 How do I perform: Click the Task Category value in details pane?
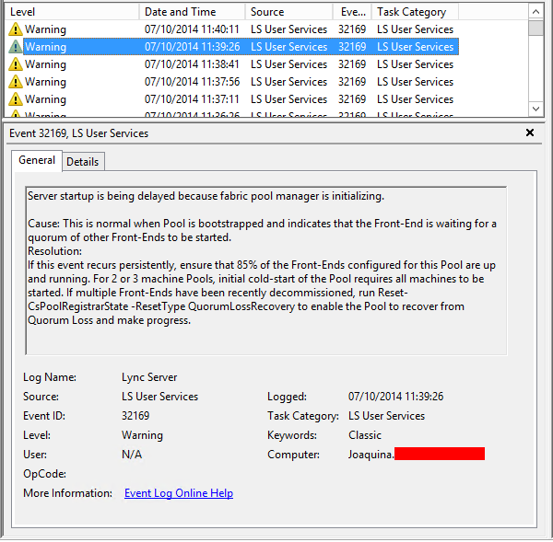point(386,416)
